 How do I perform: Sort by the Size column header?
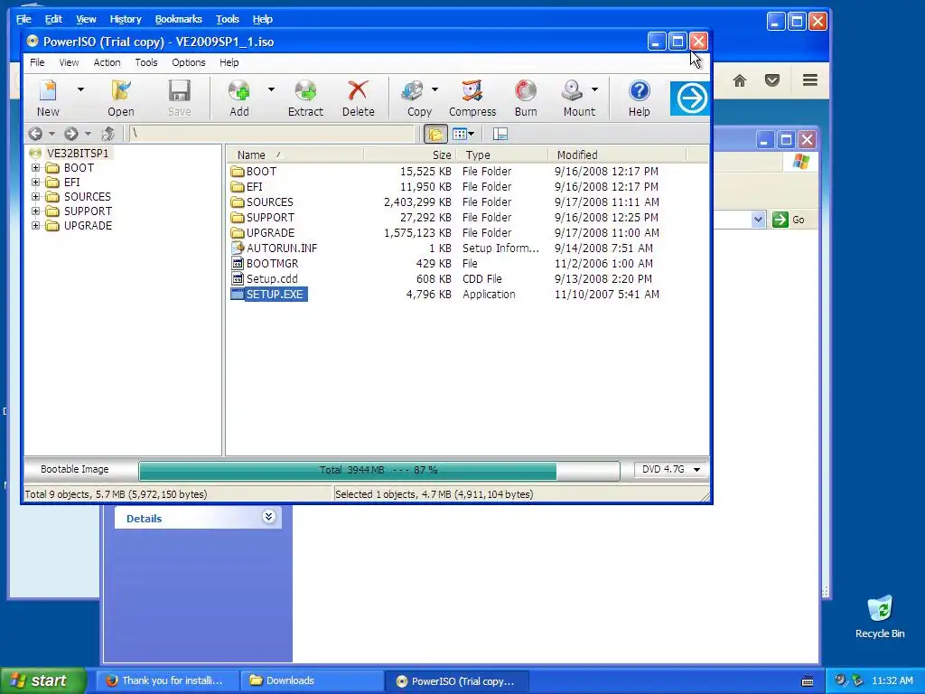tap(409, 155)
